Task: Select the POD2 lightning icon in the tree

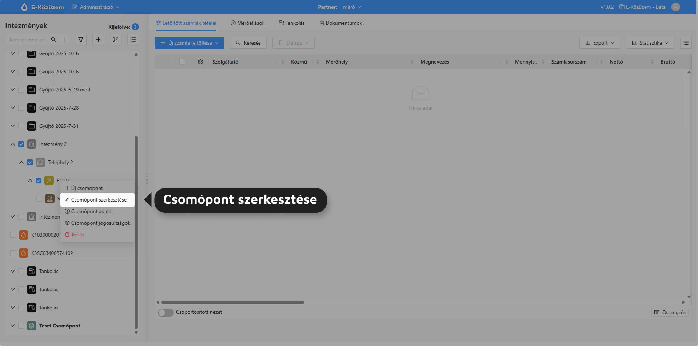Action: 49,180
